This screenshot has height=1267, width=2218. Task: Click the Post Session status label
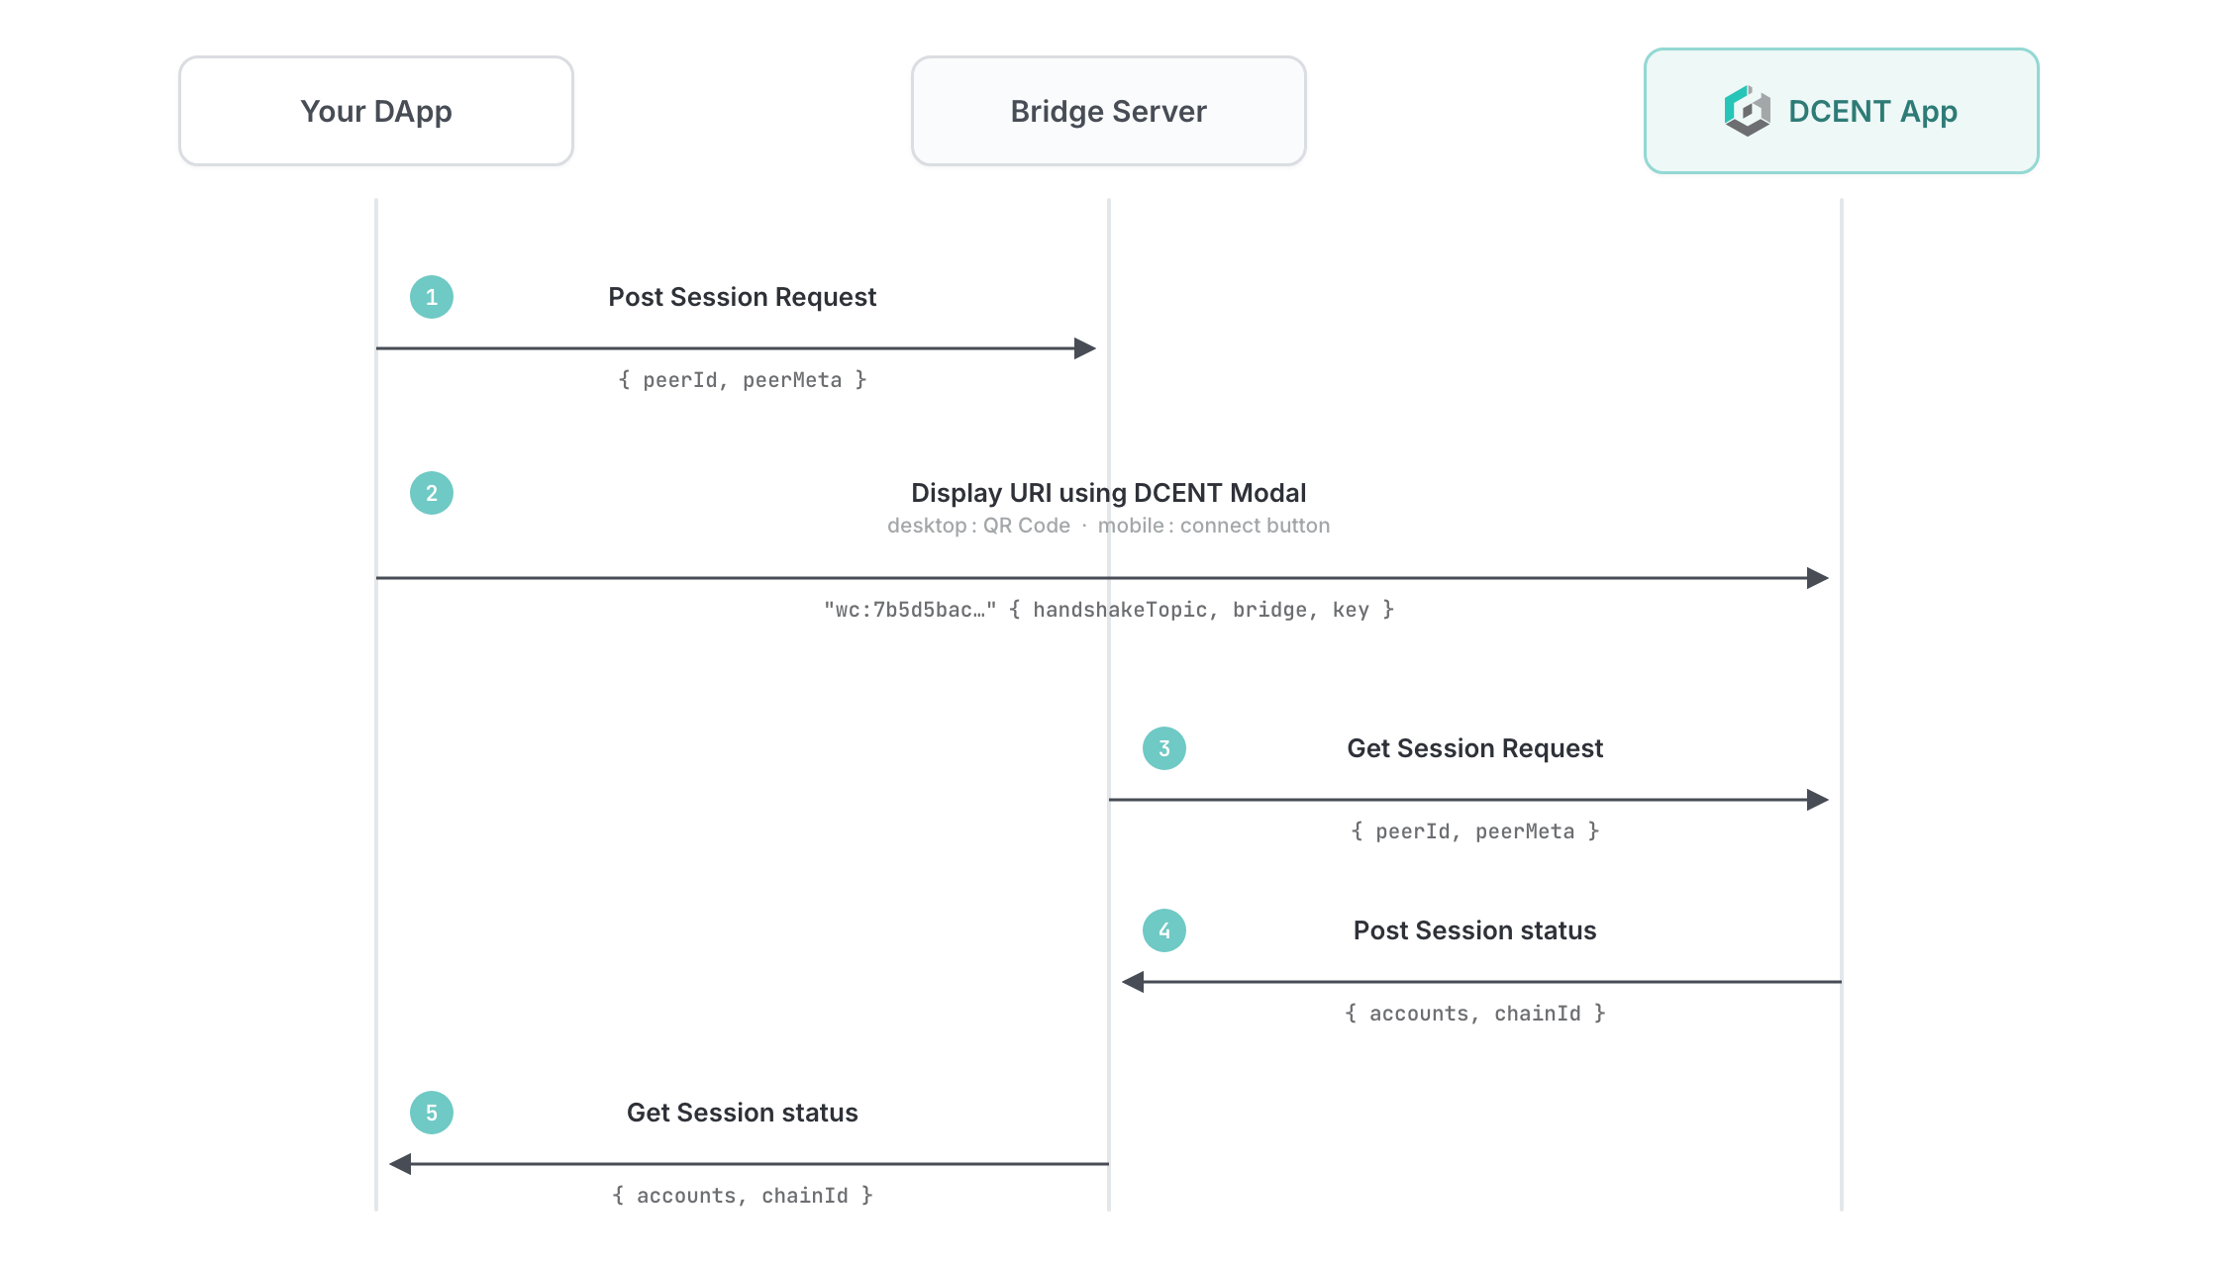tap(1475, 930)
